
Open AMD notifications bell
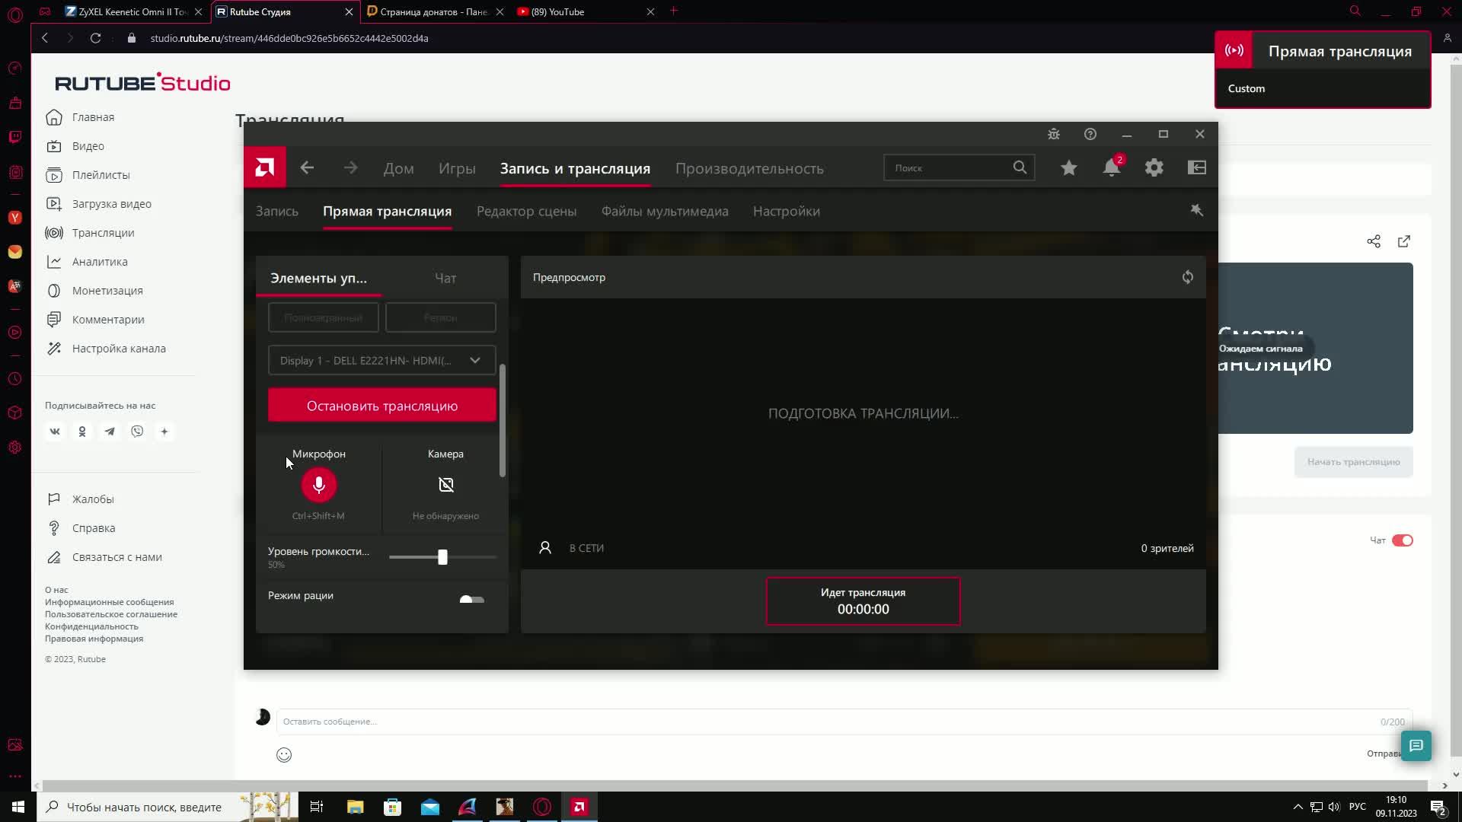pos(1111,168)
